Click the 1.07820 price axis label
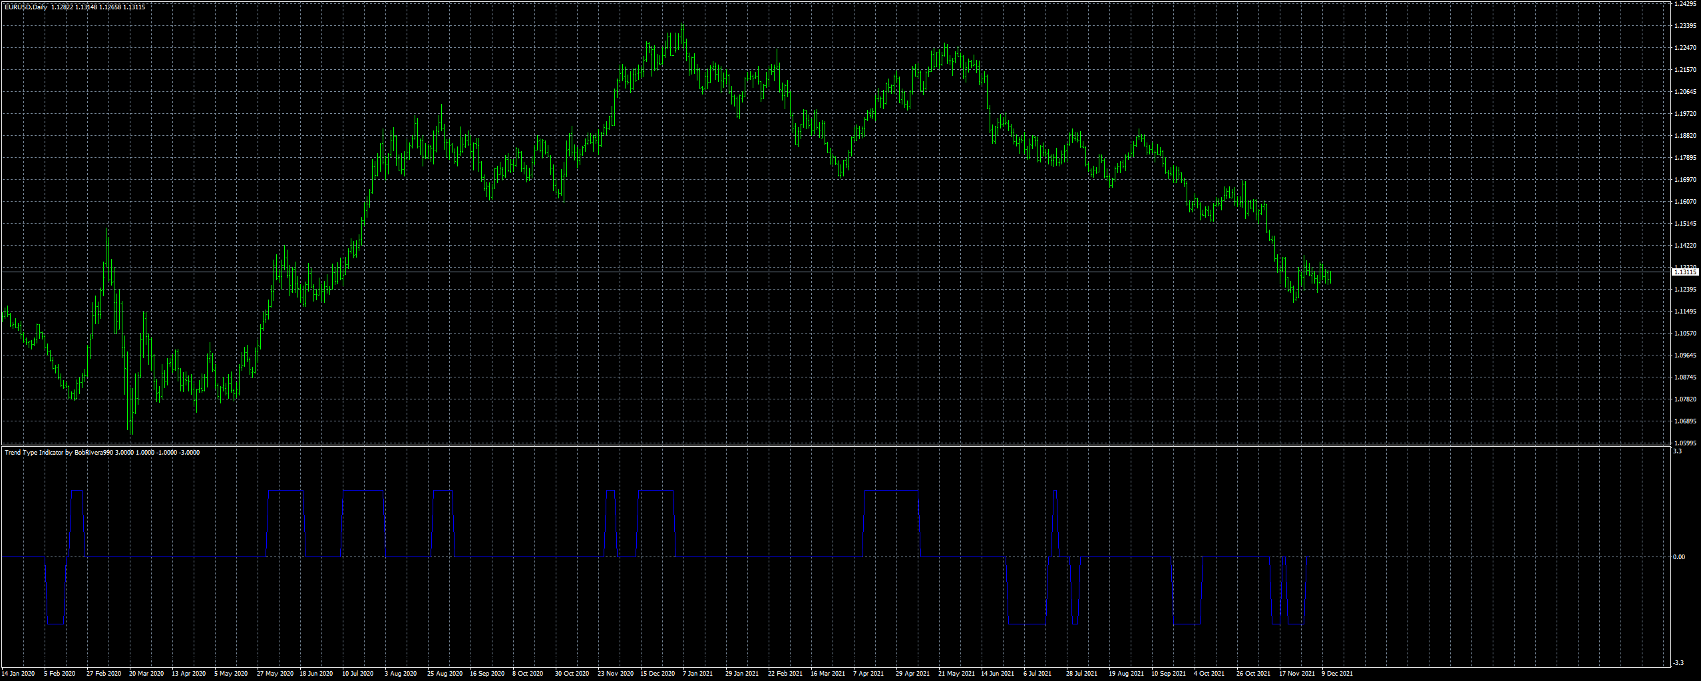The image size is (1701, 681). [x=1685, y=399]
